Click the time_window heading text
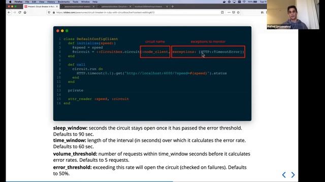 pos(70,141)
